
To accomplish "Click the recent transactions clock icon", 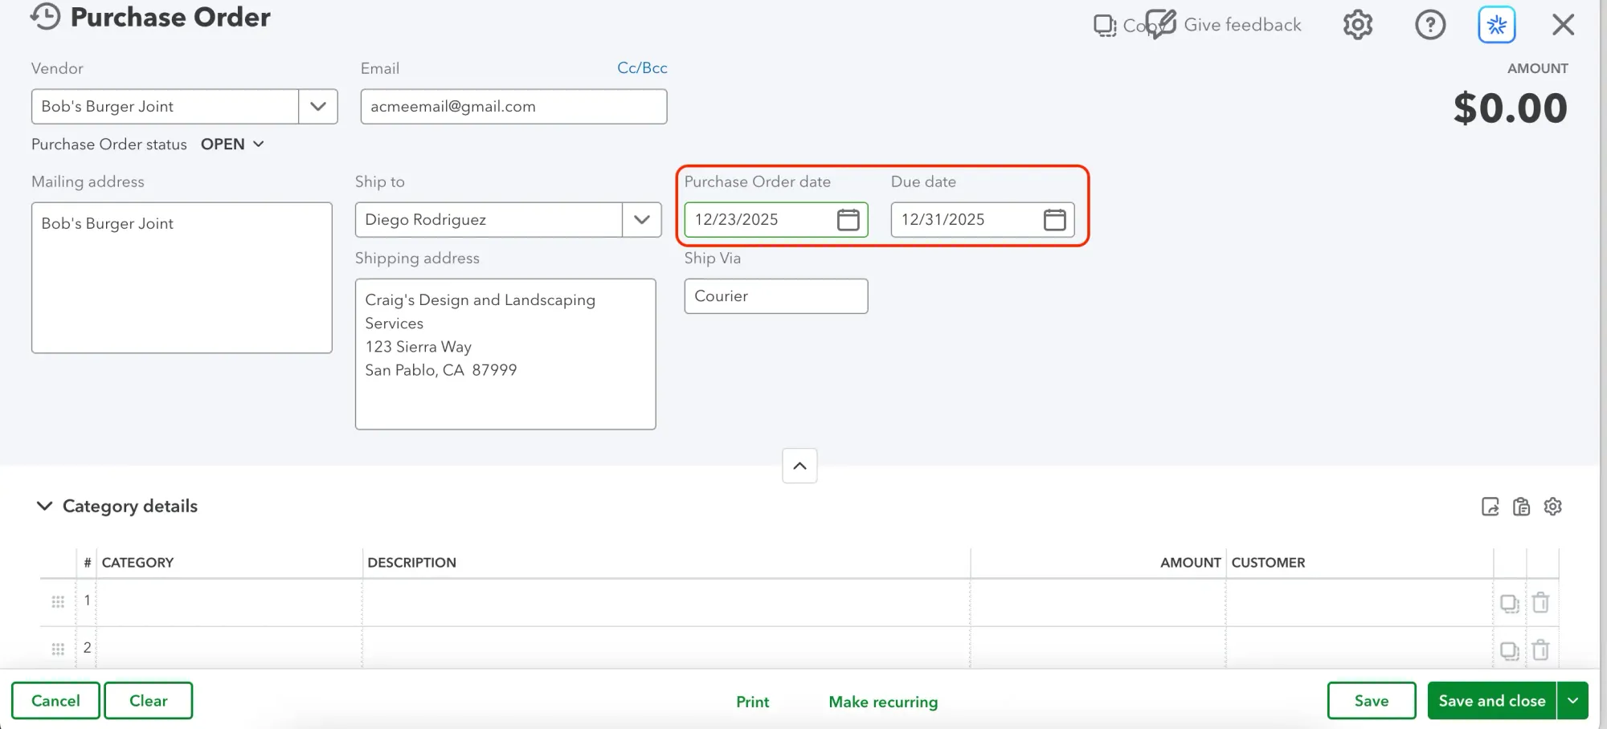I will 45,15.
